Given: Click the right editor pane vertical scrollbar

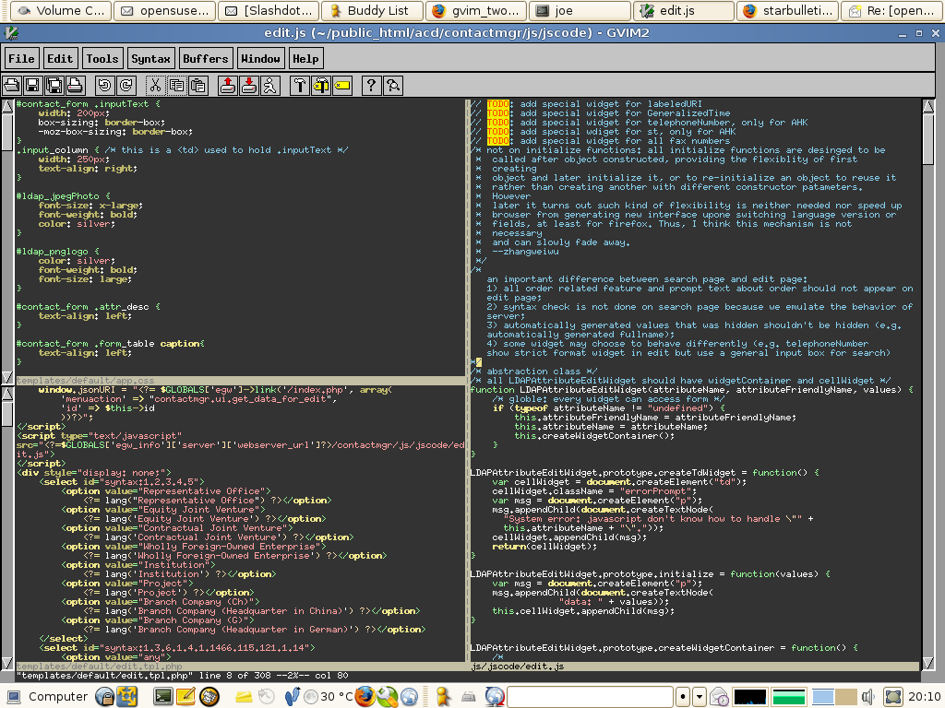Looking at the screenshot, I should coord(928,369).
